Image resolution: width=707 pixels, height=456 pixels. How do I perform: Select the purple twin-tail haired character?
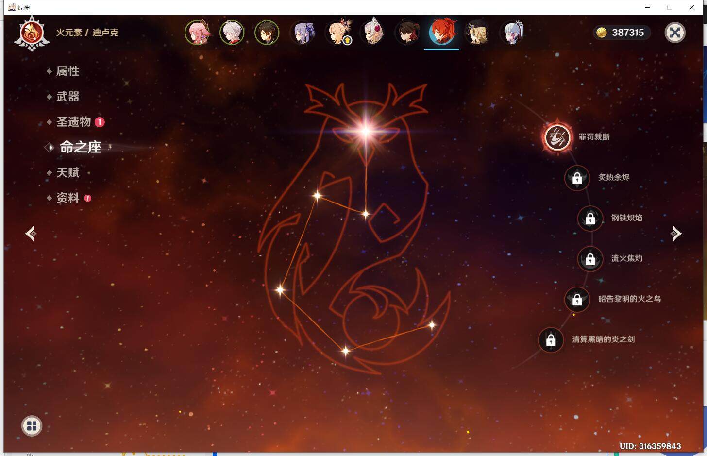pyautogui.click(x=302, y=33)
